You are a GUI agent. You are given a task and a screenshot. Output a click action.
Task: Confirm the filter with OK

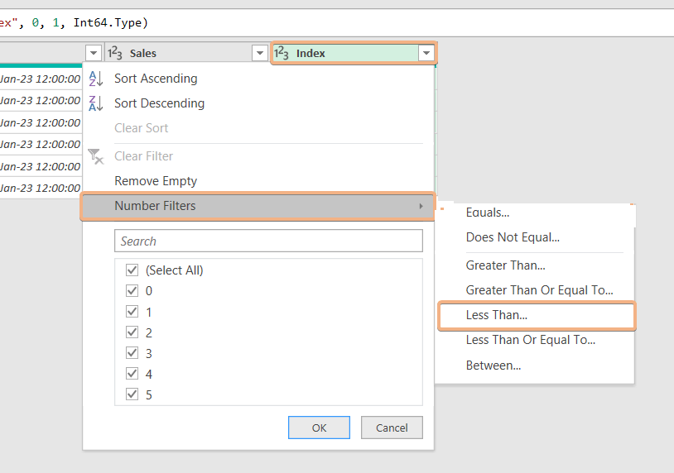point(319,428)
